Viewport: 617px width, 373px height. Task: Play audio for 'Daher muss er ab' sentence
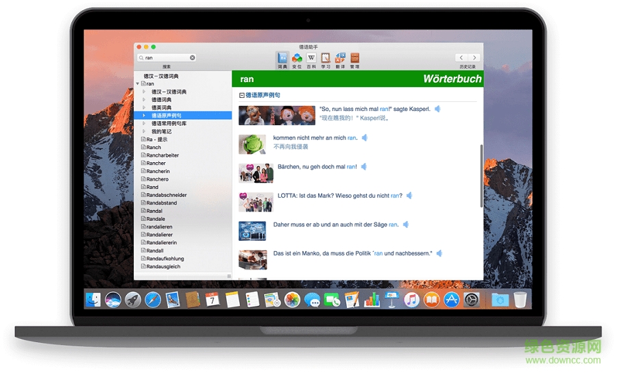[x=405, y=224]
